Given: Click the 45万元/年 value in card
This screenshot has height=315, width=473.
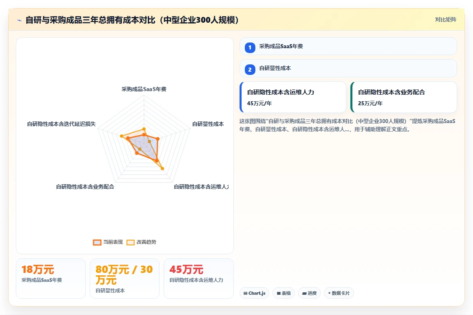Looking at the screenshot, I should pos(259,104).
